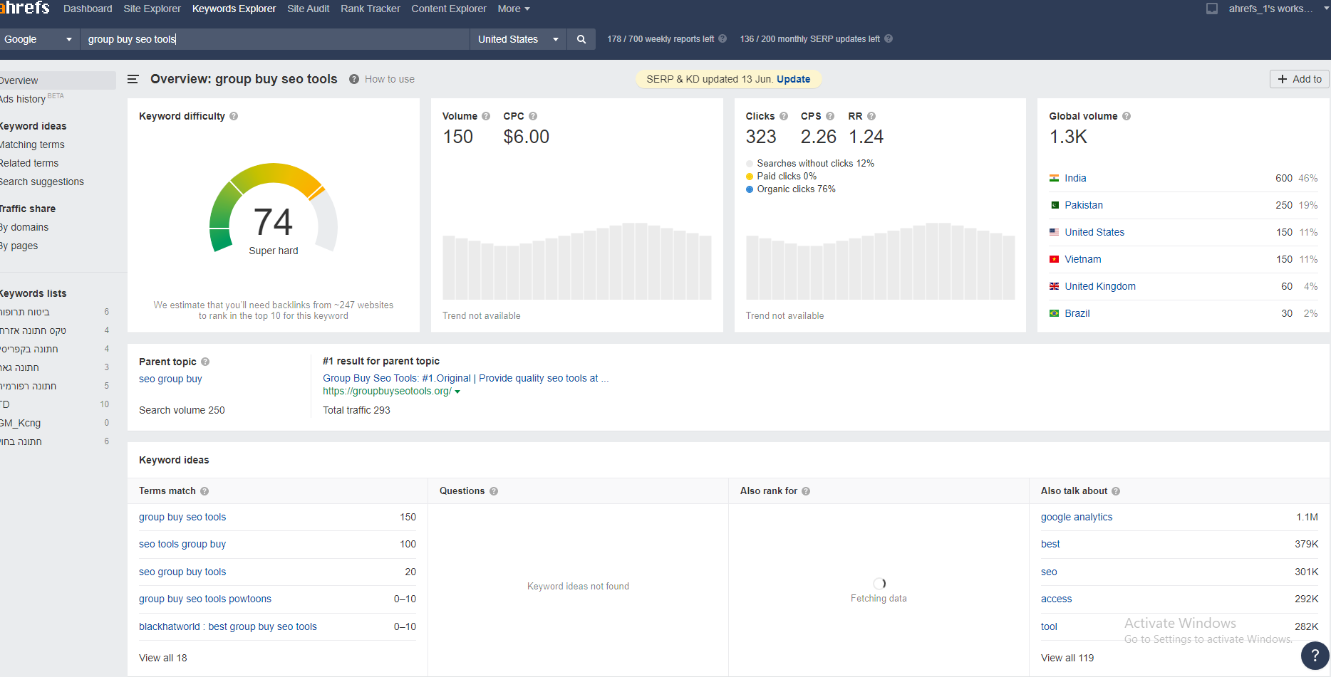This screenshot has width=1331, height=677.
Task: Switch to Site Explorer tab
Action: (x=152, y=9)
